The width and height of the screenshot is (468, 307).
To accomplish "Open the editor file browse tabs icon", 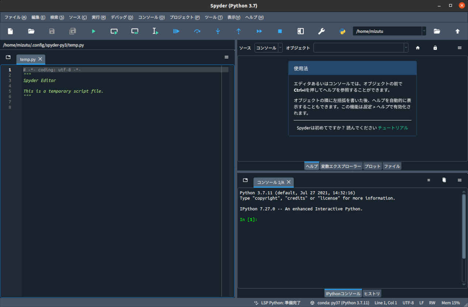I will click(8, 57).
